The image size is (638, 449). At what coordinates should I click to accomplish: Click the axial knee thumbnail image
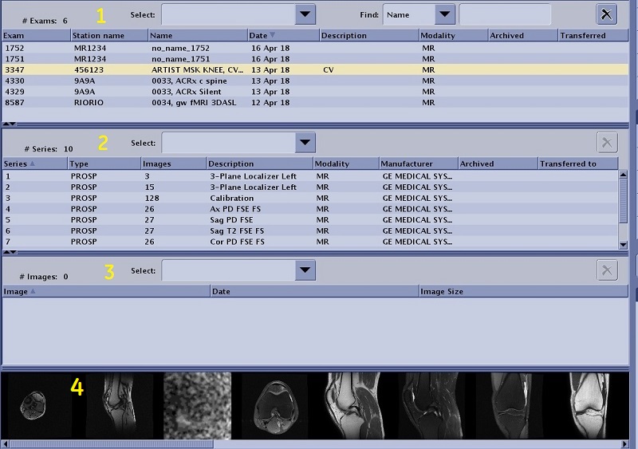click(274, 404)
